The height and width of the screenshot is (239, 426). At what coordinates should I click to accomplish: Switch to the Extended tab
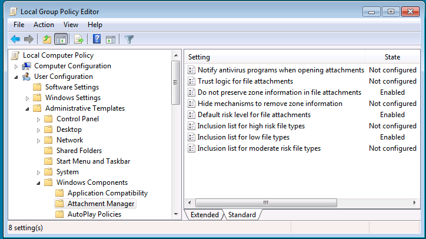point(205,215)
